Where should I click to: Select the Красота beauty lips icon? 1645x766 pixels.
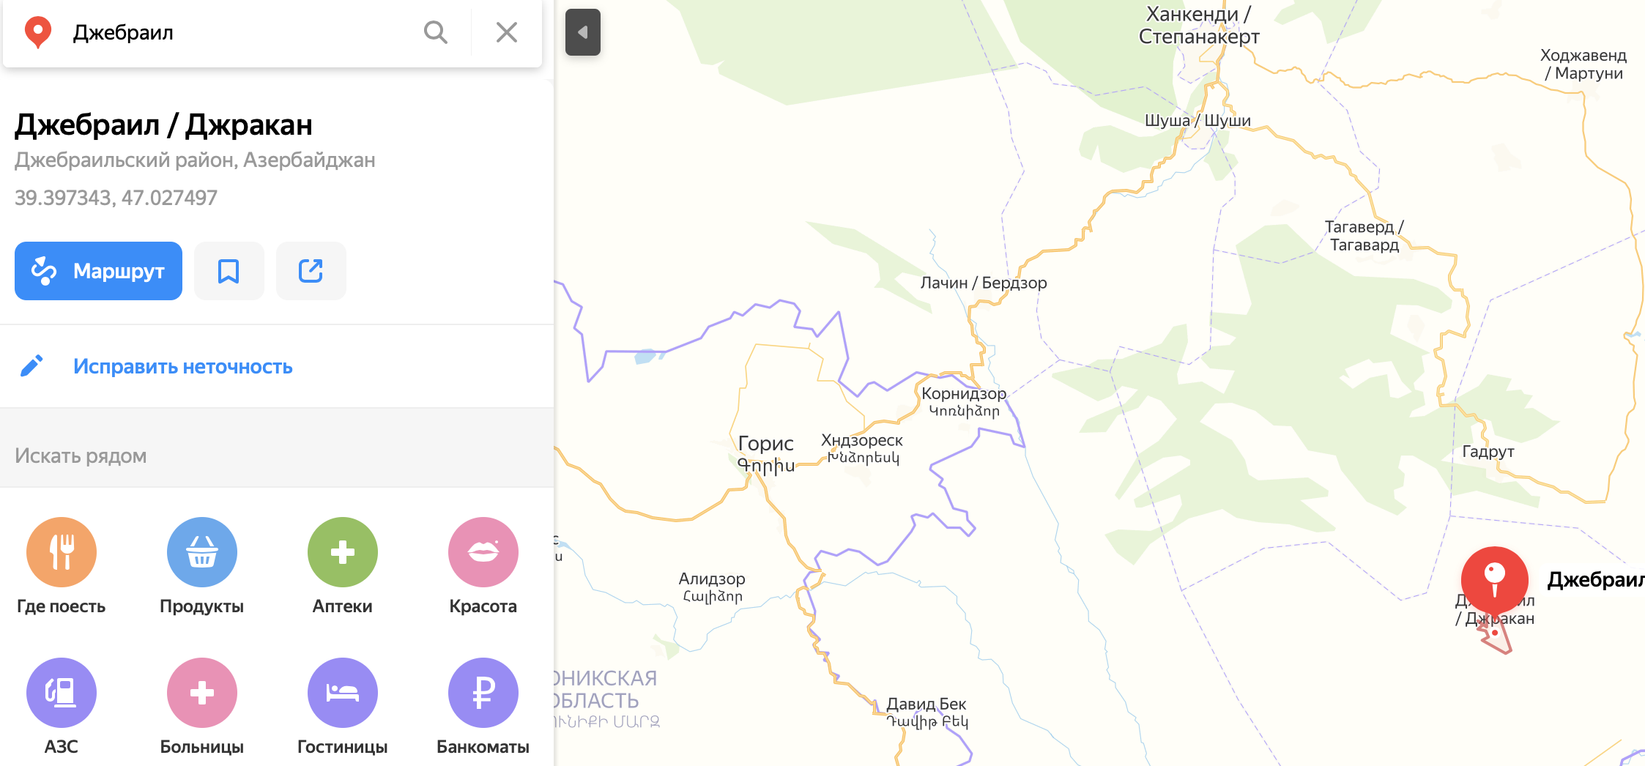483,552
